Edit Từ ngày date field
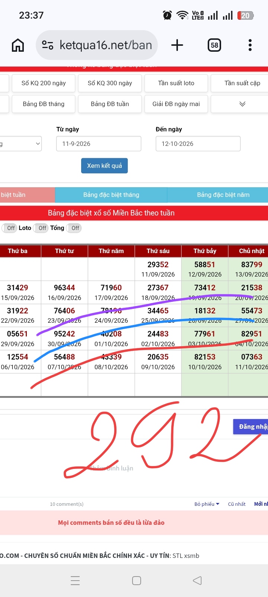This screenshot has height=597, width=268. [99, 144]
